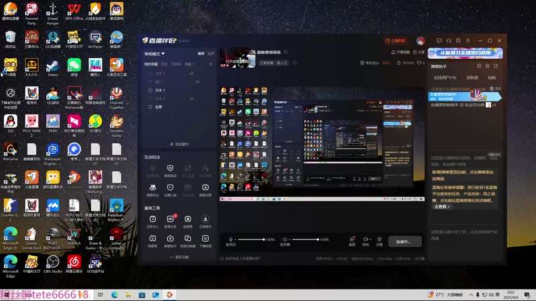Open the 主播口袋 tool icon
The image size is (536, 301).
170,187
